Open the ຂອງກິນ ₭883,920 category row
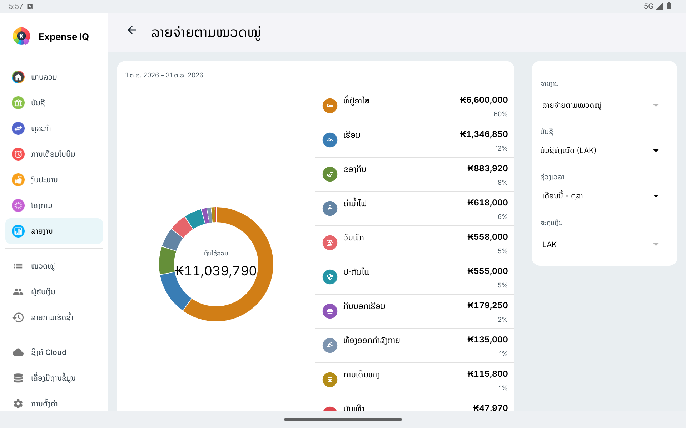The image size is (686, 428). click(415, 174)
